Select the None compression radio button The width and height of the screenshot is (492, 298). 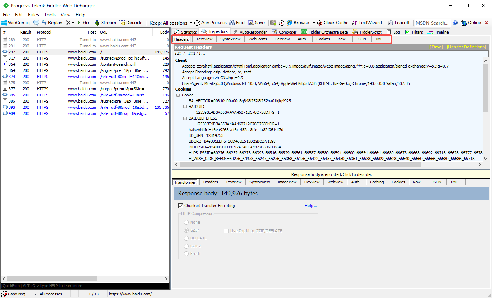click(x=187, y=222)
